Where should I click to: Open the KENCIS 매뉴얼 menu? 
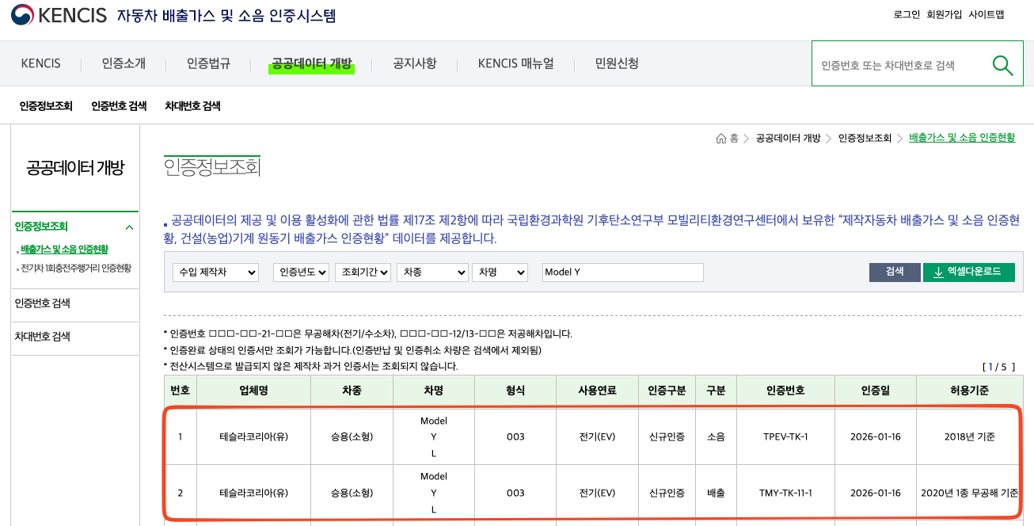(516, 63)
